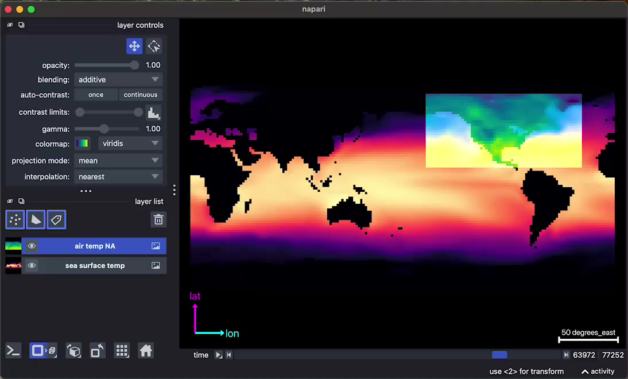628x379 pixels.
Task: Delete selected layers with the trash icon
Action: [x=158, y=219]
